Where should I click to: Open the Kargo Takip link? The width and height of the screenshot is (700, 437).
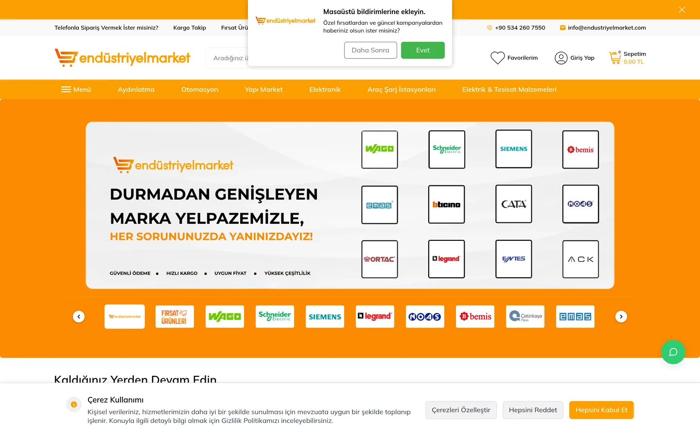coord(190,28)
